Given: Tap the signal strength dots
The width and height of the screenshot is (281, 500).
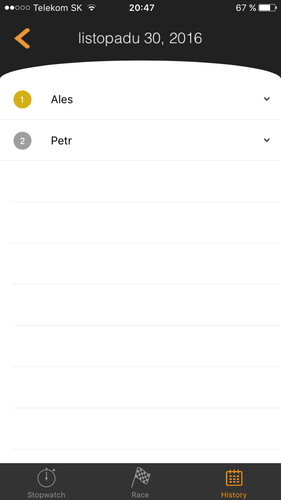Looking at the screenshot, I should tap(17, 7).
